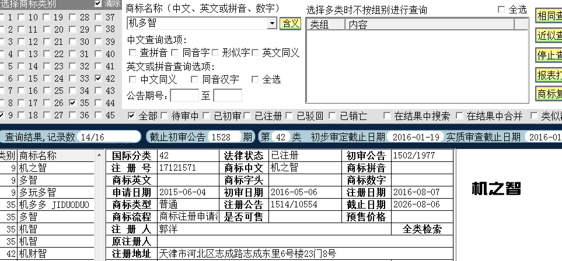
Task: Select result row 机财智
Action: (x=56, y=254)
